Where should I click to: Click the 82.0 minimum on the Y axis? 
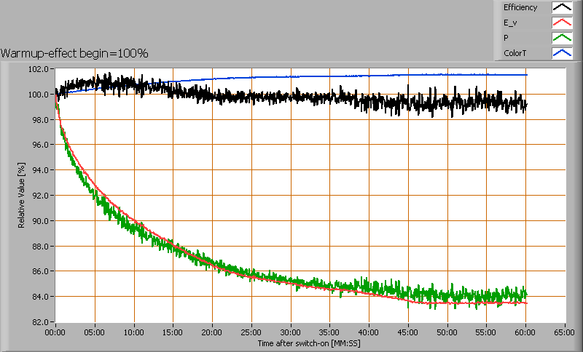42,321
